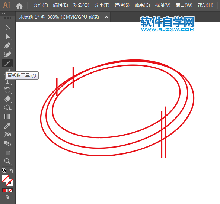
Task: Select the Type tool
Action: 7,81
